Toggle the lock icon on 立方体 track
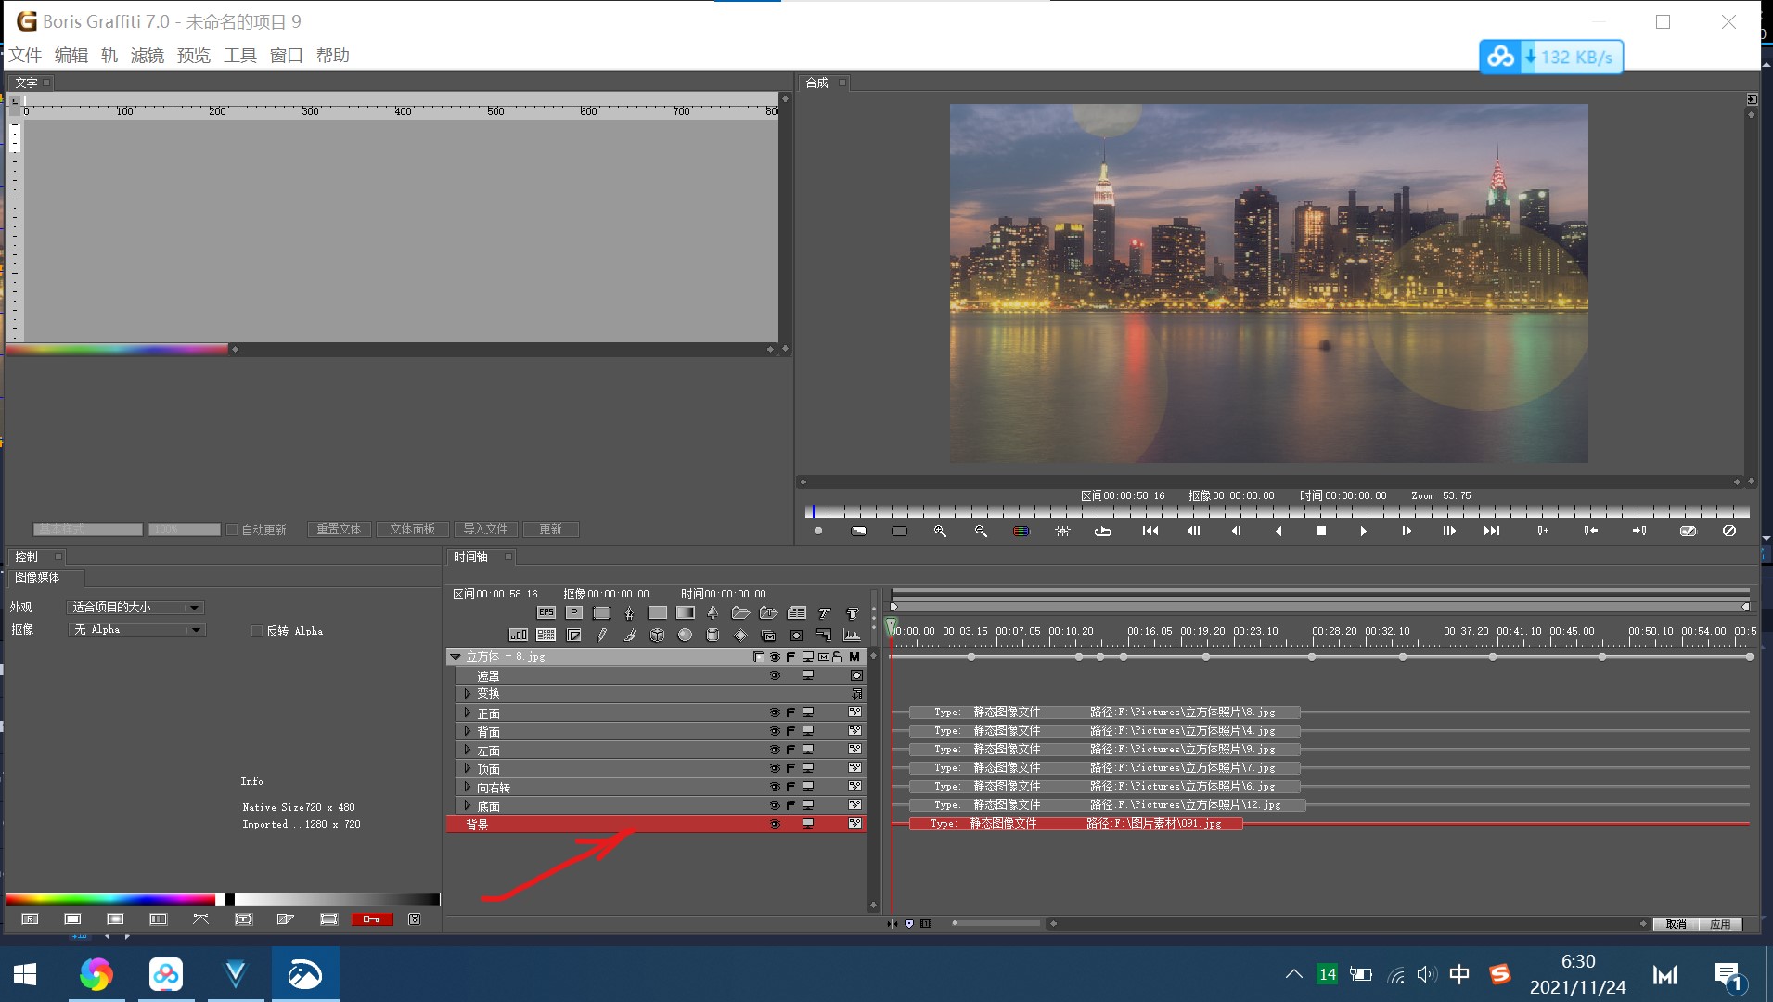The height and width of the screenshot is (1002, 1773). pyautogui.click(x=838, y=657)
